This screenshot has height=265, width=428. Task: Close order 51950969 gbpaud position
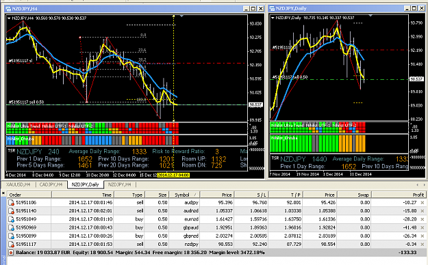point(423,227)
